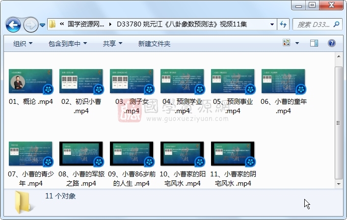Viewport: 347px width, 220px height.
Task: Select 国学资源网 breadcrumb segment
Action: (86, 24)
